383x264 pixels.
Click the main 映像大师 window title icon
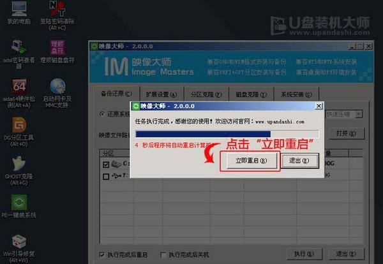[x=94, y=46]
